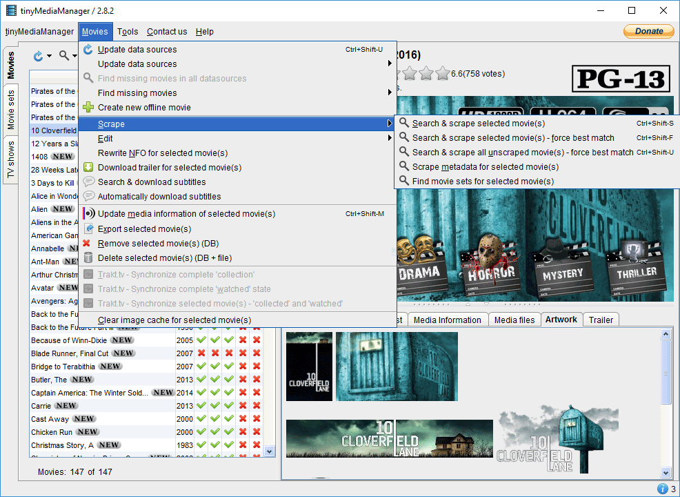Click the blue refresh icon in the toolbar
Viewport: 680px width, 497px height.
point(39,56)
